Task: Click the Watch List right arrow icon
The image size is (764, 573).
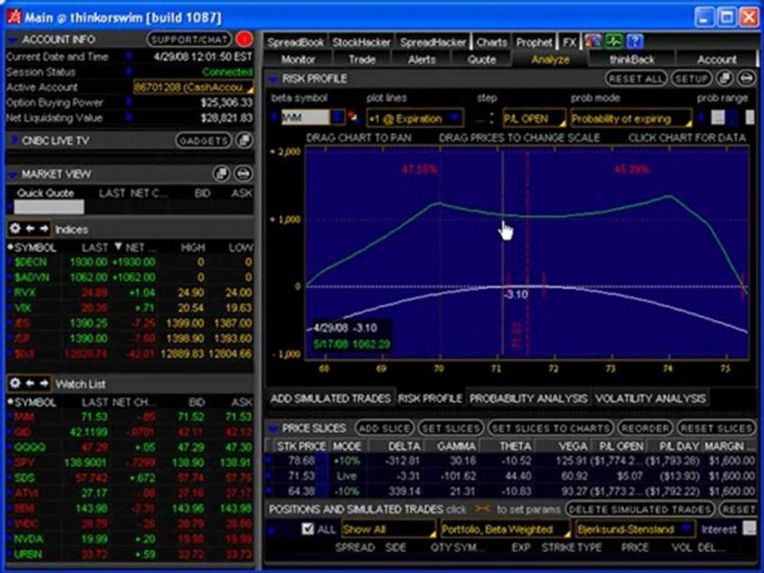Action: point(45,384)
